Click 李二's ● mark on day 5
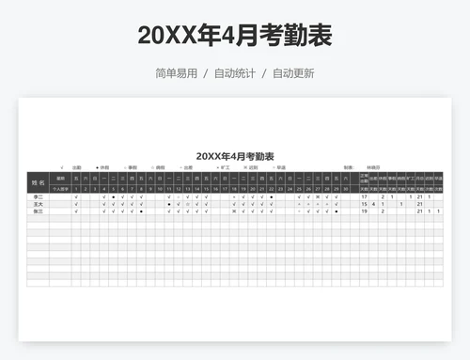 point(113,197)
